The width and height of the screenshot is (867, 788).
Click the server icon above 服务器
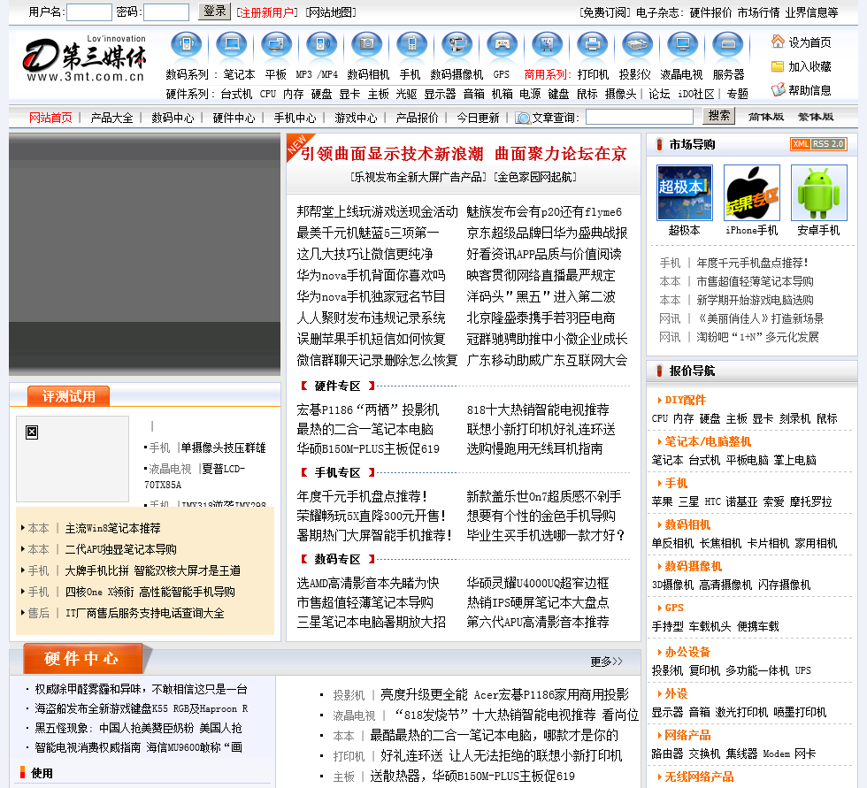(x=727, y=45)
